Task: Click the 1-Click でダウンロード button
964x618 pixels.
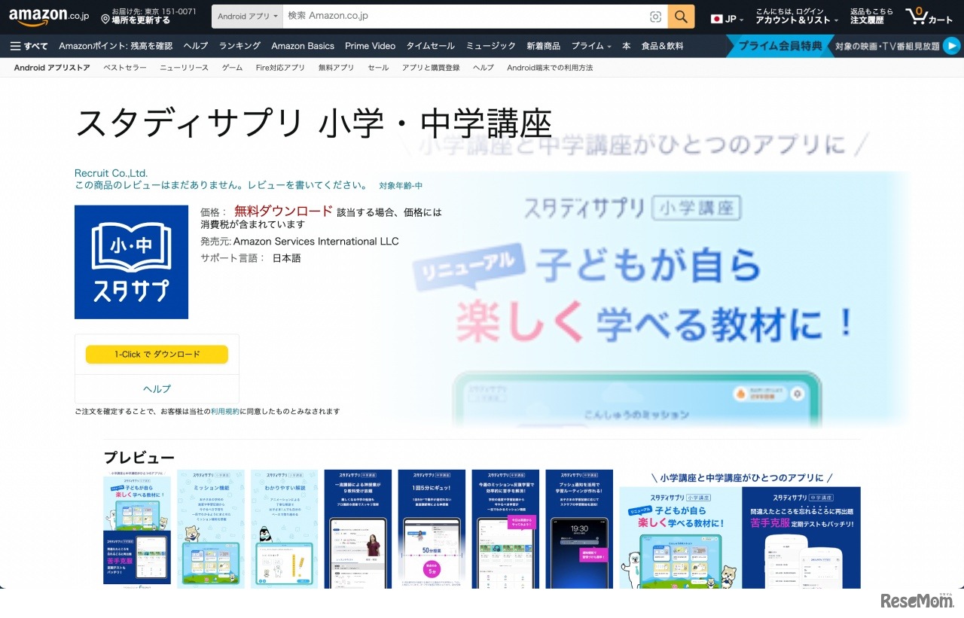Action: [156, 354]
